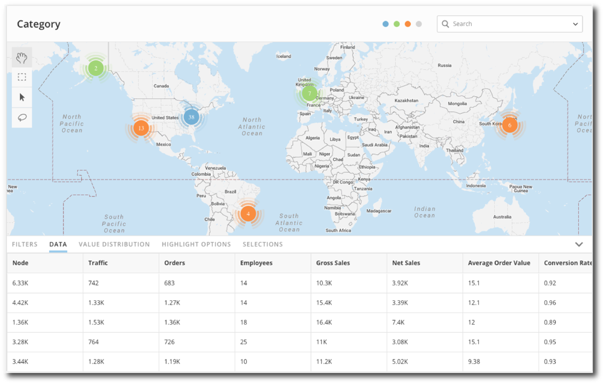Toggle the orange category legend dot
This screenshot has width=603, height=383.
408,23
